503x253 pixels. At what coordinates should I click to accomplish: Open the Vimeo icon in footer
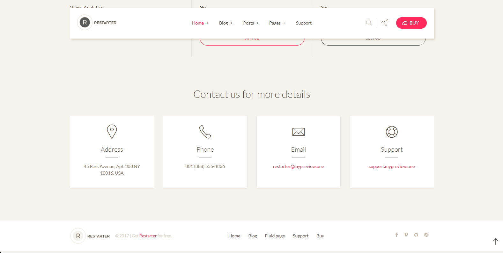click(406, 235)
